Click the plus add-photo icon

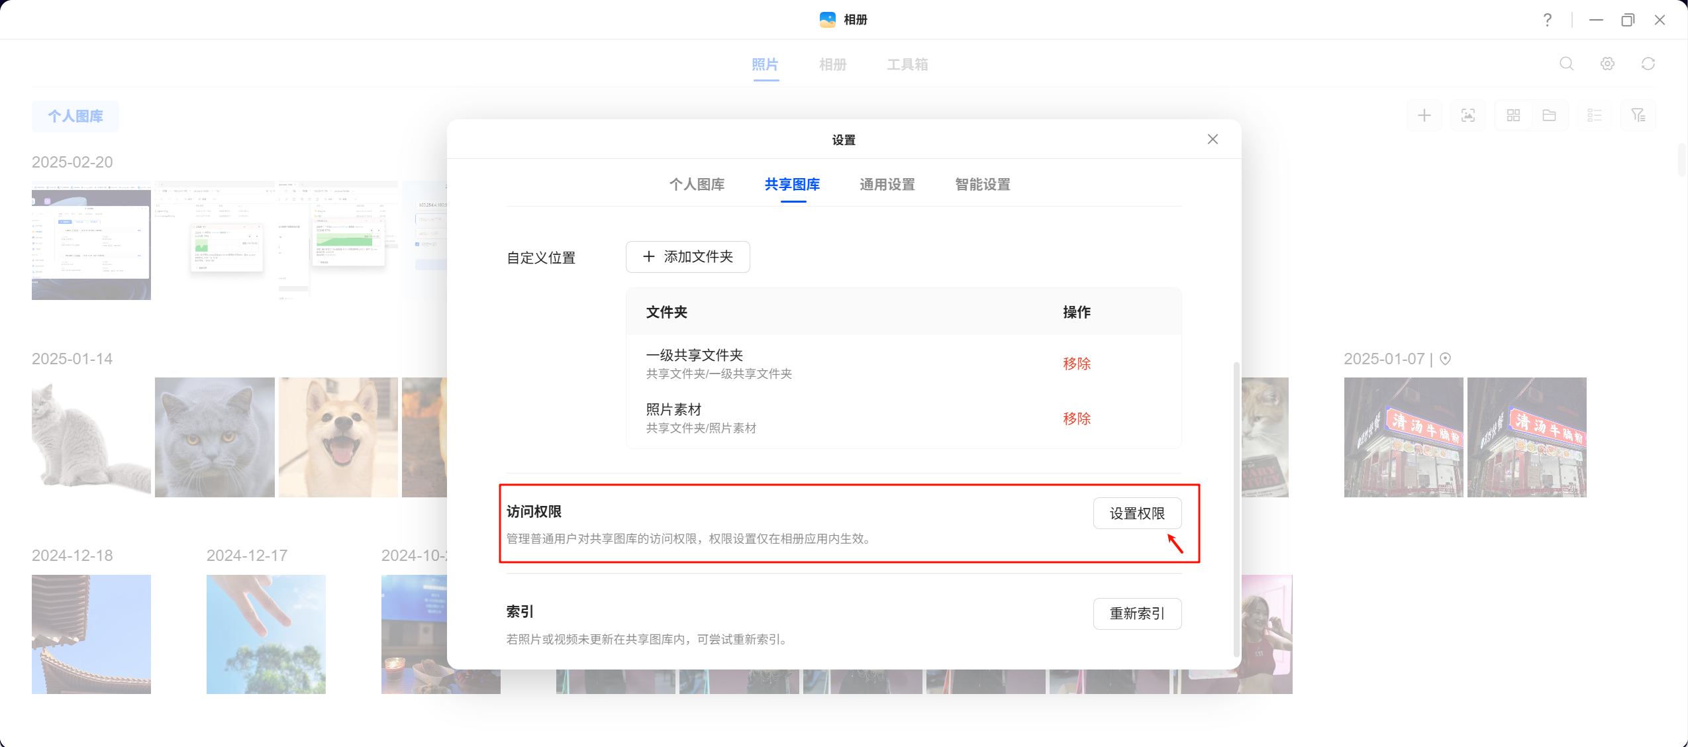coord(1424,116)
